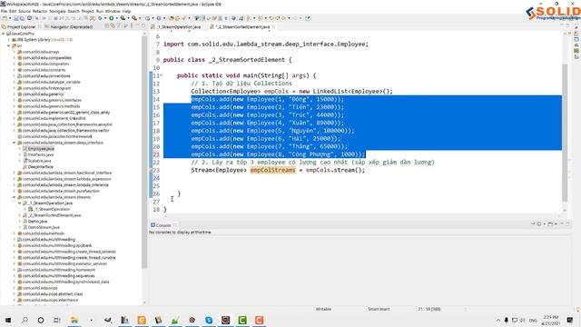Click the green Run button in the toolbar
581x327 pixels.
(111, 18)
